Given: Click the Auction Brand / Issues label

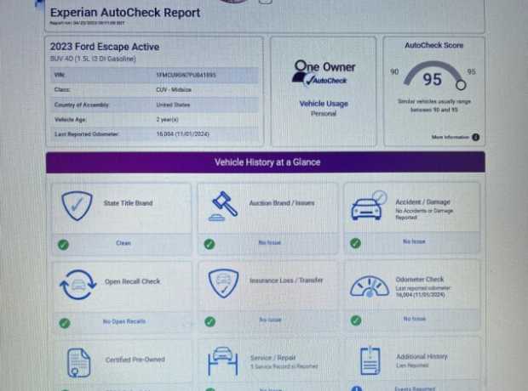Looking at the screenshot, I should tap(282, 203).
